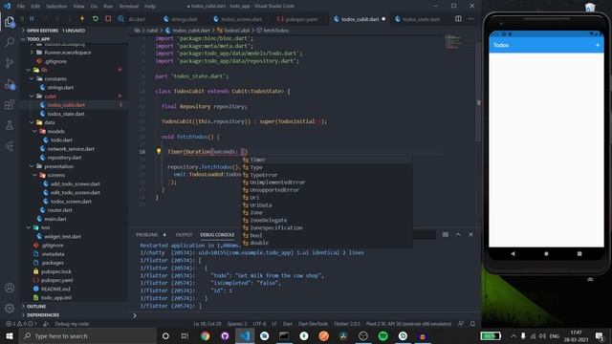
Task: Click Flutter 2.0.3 version in status bar
Action: 347,324
